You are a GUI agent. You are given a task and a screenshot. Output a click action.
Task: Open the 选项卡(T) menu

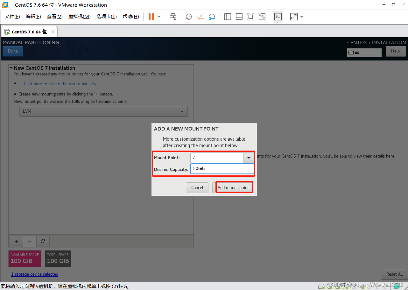107,17
